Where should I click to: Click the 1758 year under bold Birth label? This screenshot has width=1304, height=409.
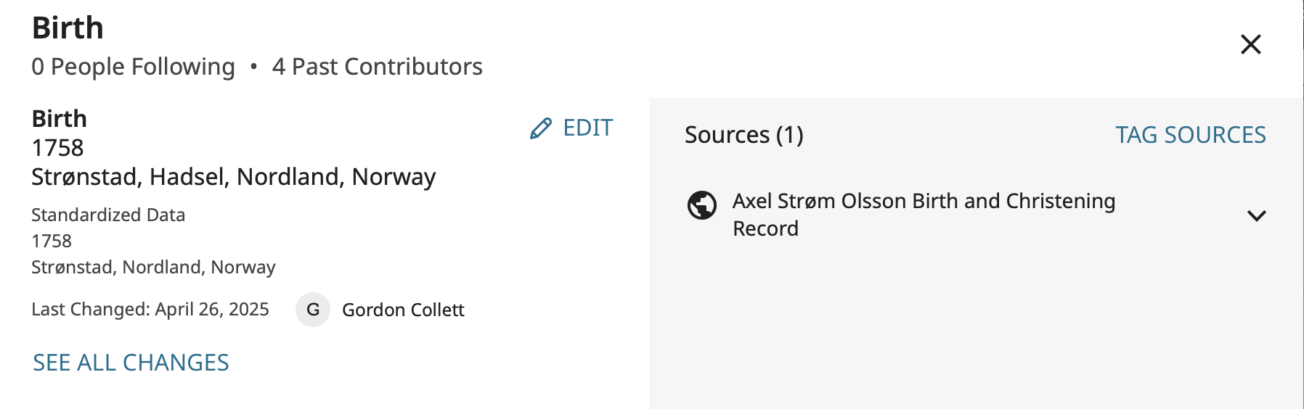coord(58,148)
